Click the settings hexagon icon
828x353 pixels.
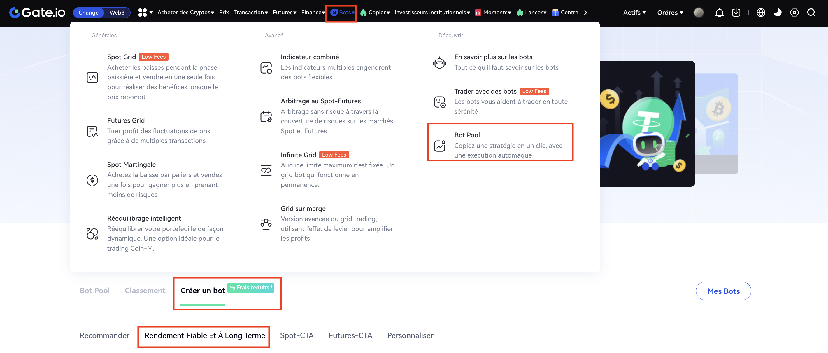[794, 13]
